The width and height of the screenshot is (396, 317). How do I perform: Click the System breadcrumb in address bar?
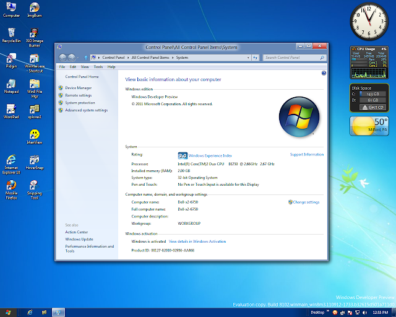coord(182,58)
